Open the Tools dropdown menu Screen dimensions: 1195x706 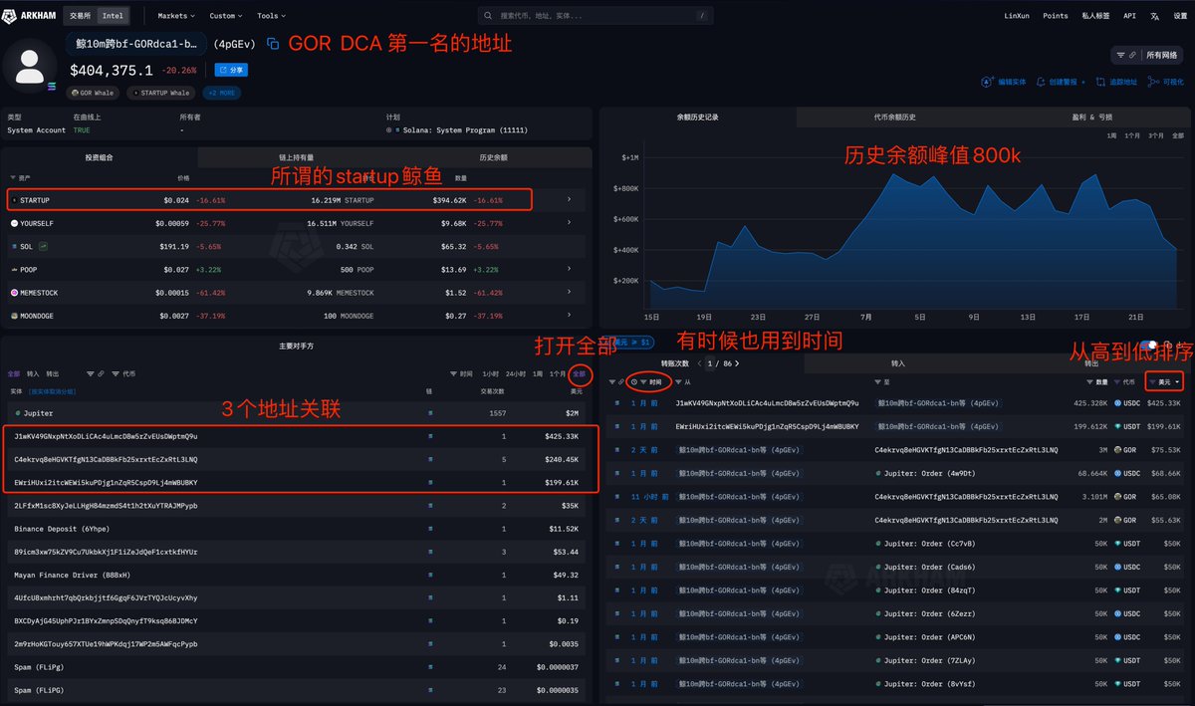272,16
